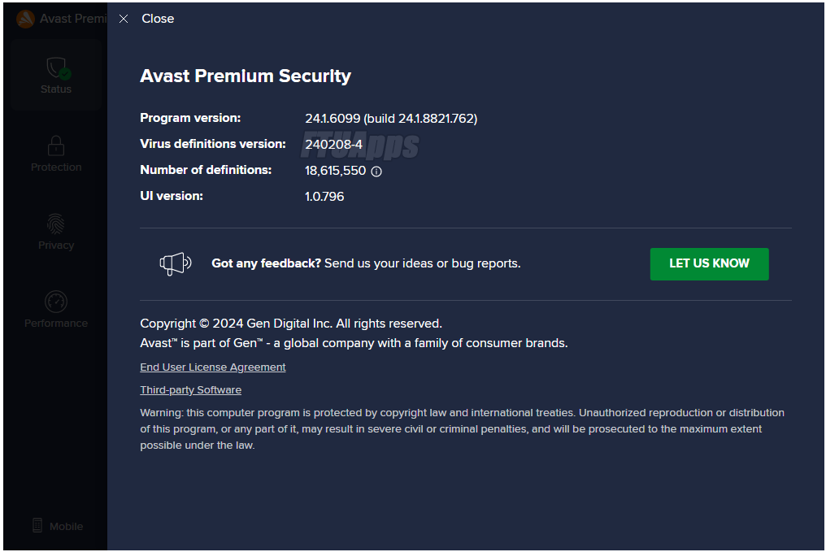The height and width of the screenshot is (552, 826).
Task: Click the virus definitions value 240208-4
Action: 334,145
